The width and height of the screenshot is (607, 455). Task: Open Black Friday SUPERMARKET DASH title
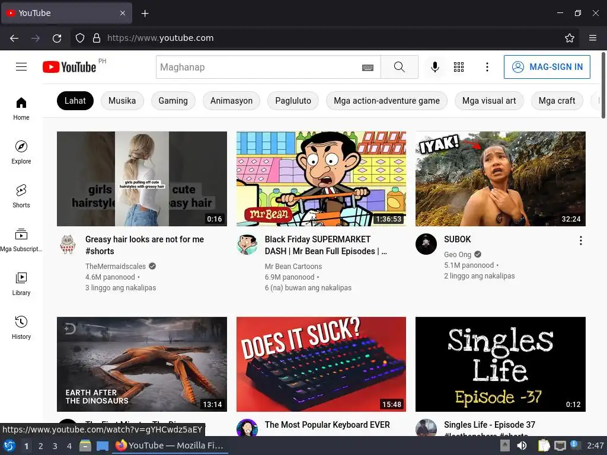(x=325, y=245)
